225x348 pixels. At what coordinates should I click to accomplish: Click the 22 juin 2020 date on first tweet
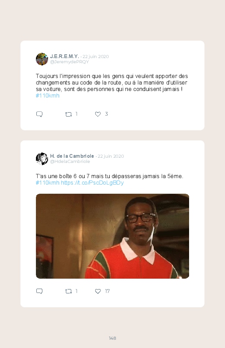click(96, 56)
